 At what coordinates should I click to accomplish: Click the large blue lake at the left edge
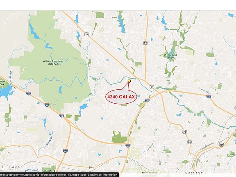click(x=5, y=92)
